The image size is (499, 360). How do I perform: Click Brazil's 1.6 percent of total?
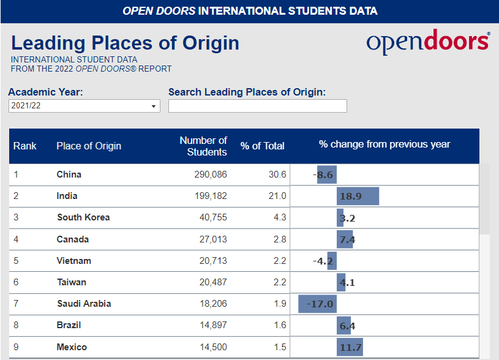tap(280, 325)
